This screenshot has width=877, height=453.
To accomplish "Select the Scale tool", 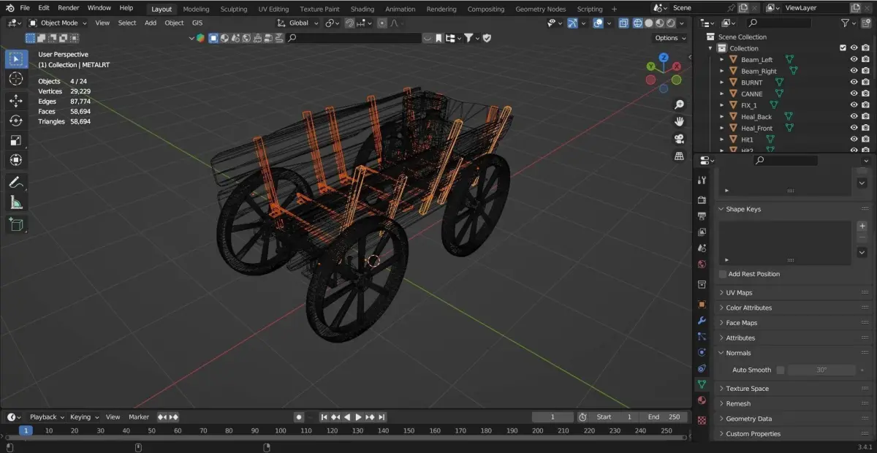I will (16, 140).
